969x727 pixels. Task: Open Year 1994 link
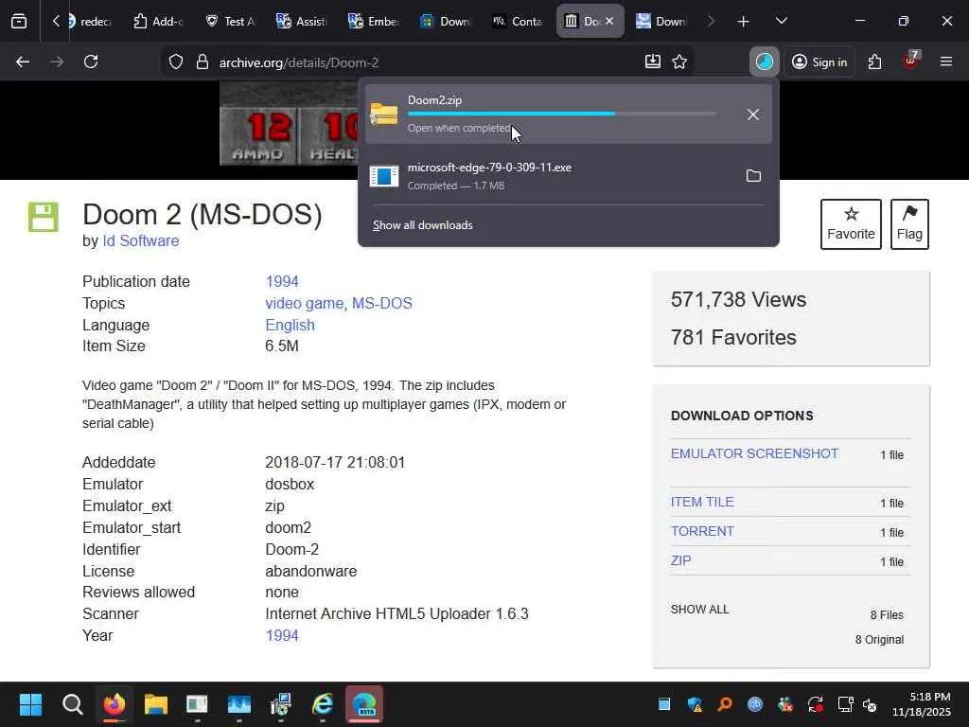[282, 635]
